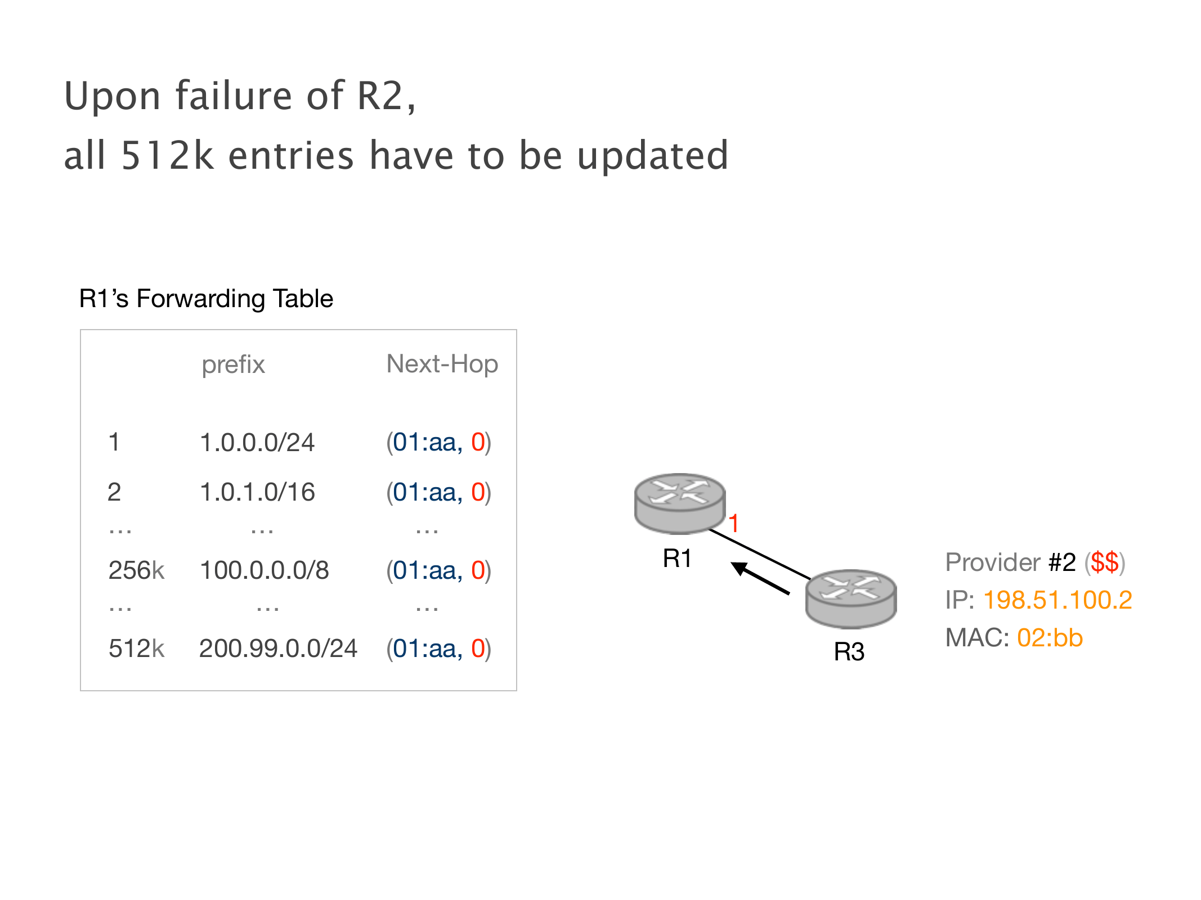
Task: Click the "Next-Hop" column header
Action: pyautogui.click(x=442, y=364)
